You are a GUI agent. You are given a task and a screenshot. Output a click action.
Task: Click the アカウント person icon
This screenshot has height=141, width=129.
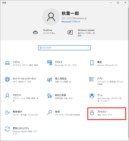click(x=7, y=96)
